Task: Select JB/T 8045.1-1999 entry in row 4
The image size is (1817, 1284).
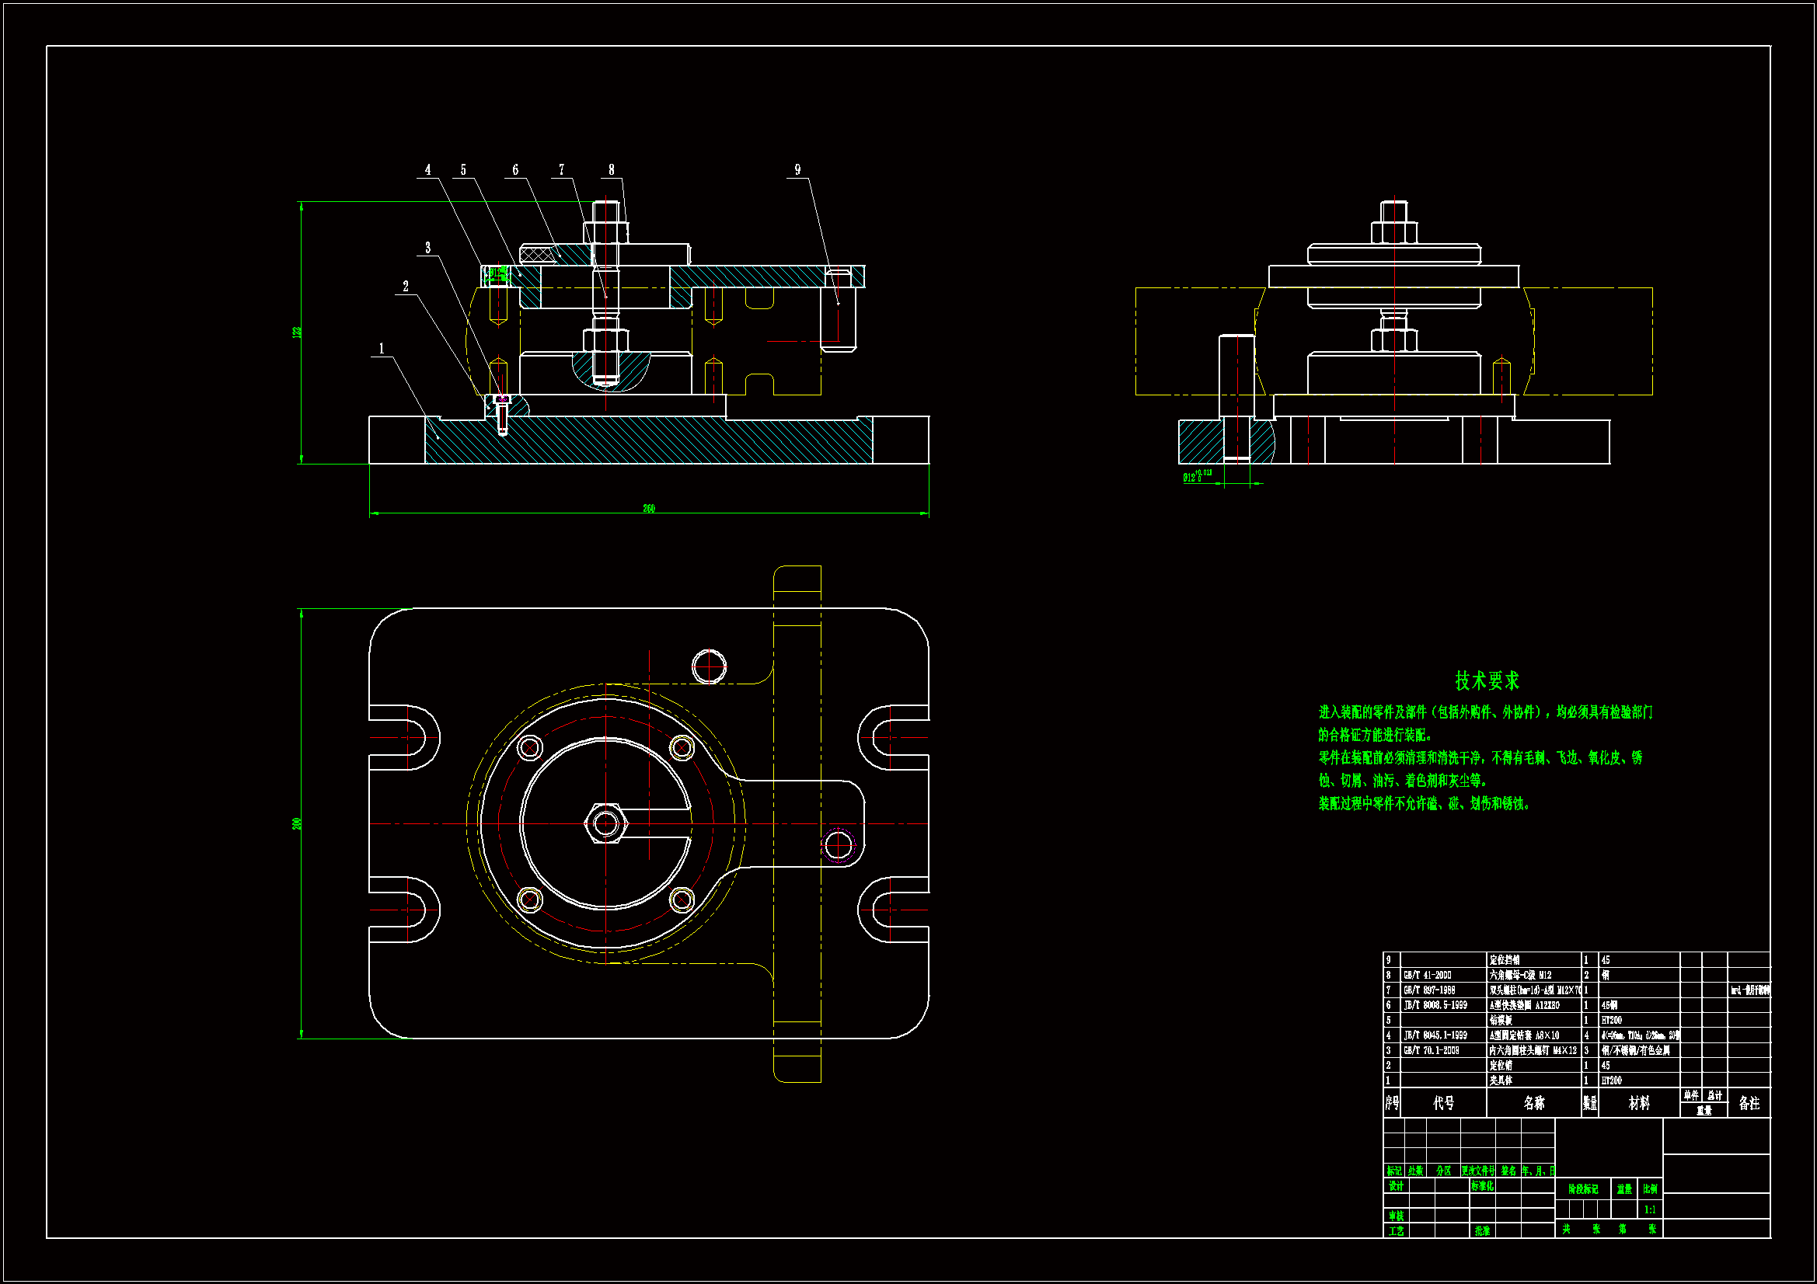Action: tap(1435, 1035)
